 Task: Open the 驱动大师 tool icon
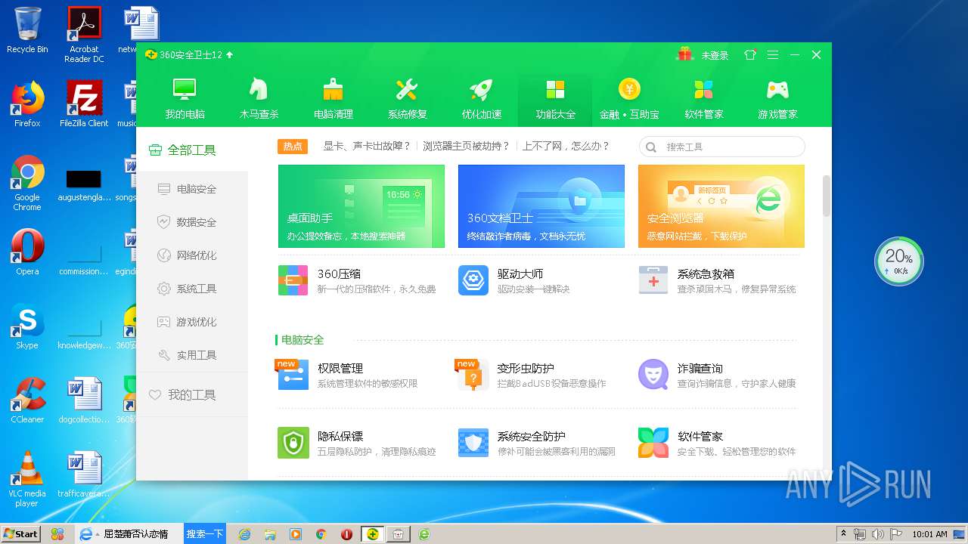click(x=473, y=280)
